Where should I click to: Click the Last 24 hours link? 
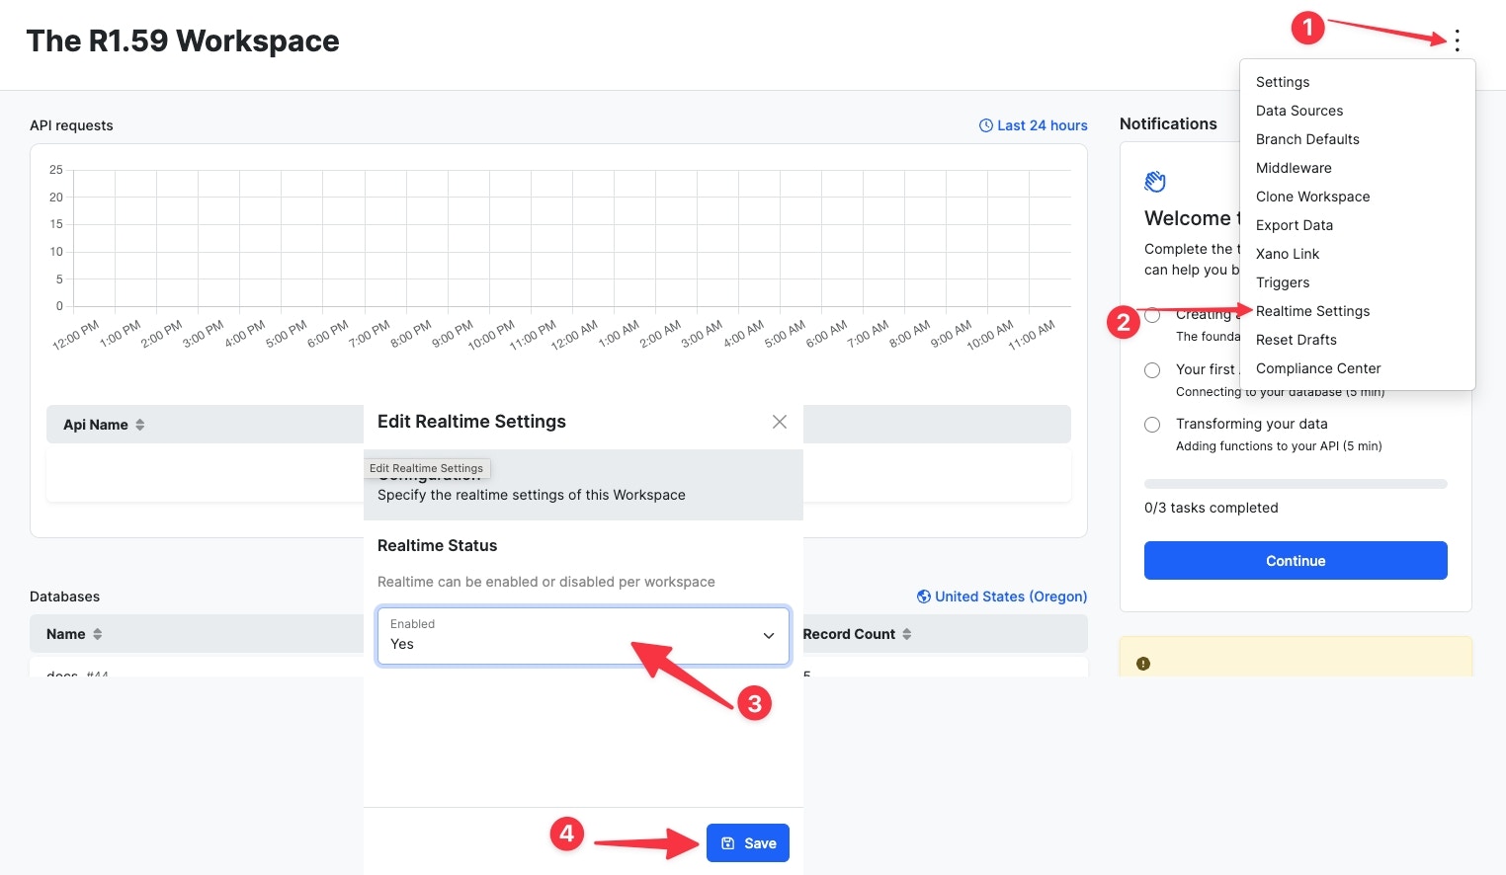(x=1042, y=125)
